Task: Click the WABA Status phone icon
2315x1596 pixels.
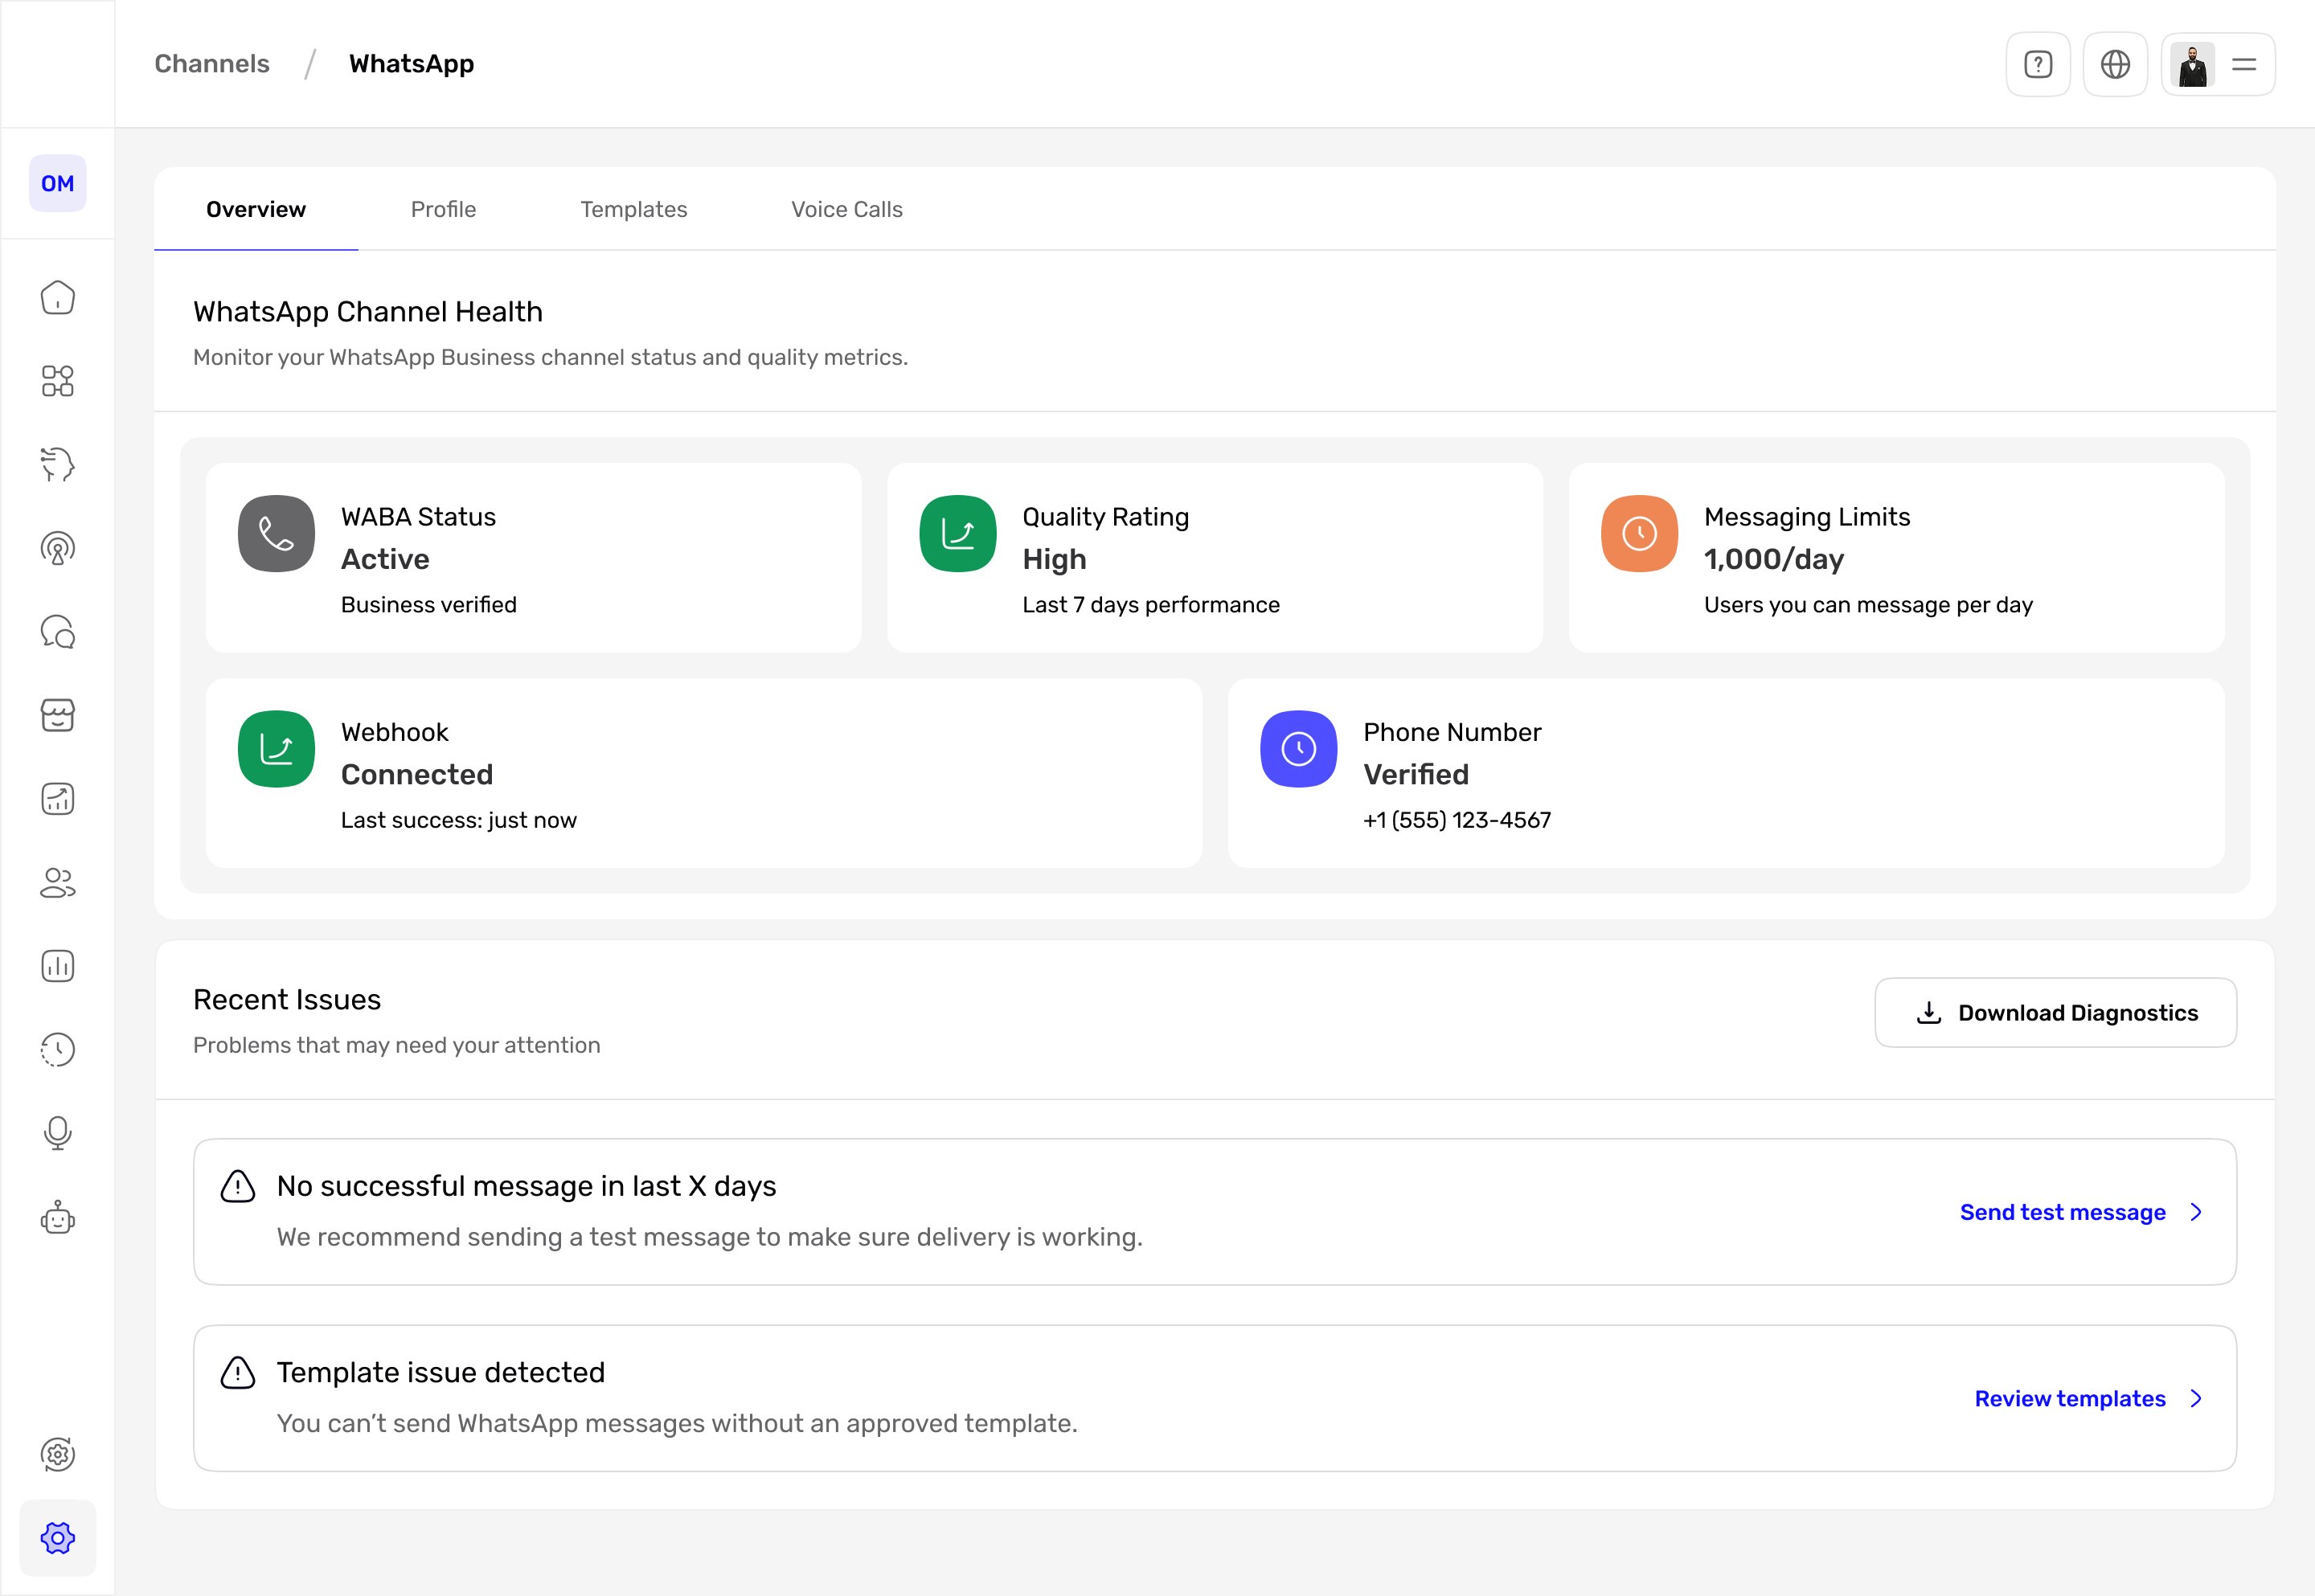Action: tap(276, 534)
